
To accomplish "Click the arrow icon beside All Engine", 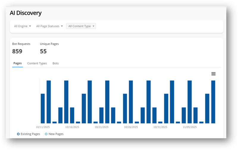I will pos(30,26).
